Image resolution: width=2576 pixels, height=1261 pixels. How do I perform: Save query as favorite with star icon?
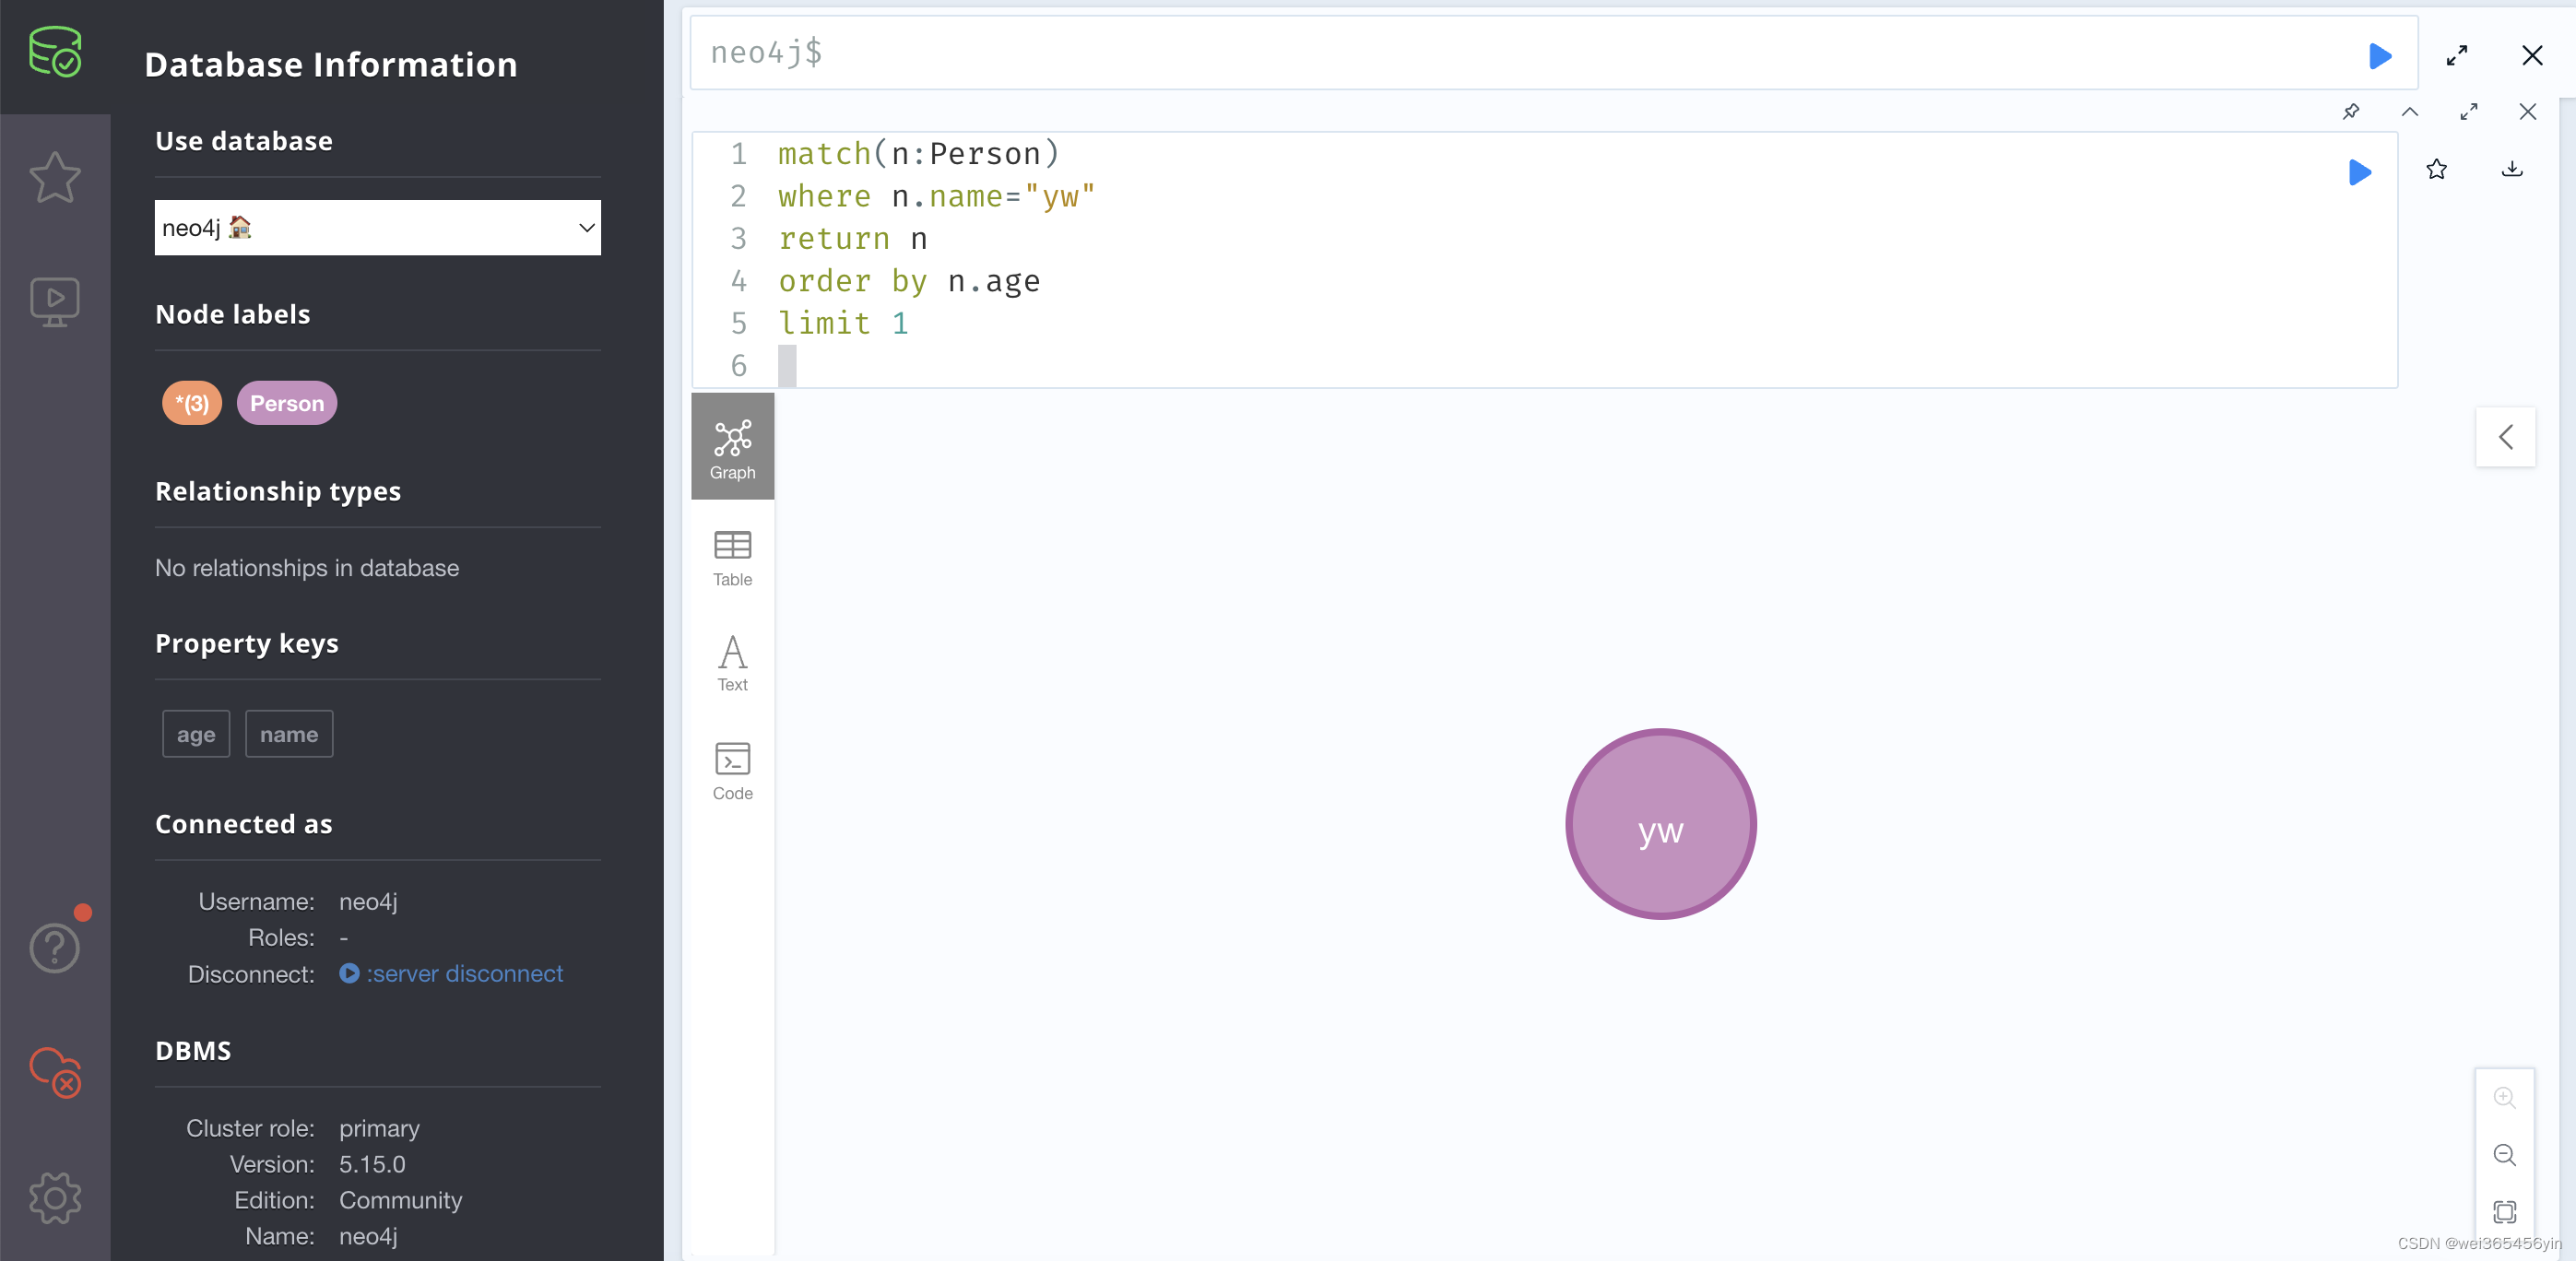coord(2436,170)
